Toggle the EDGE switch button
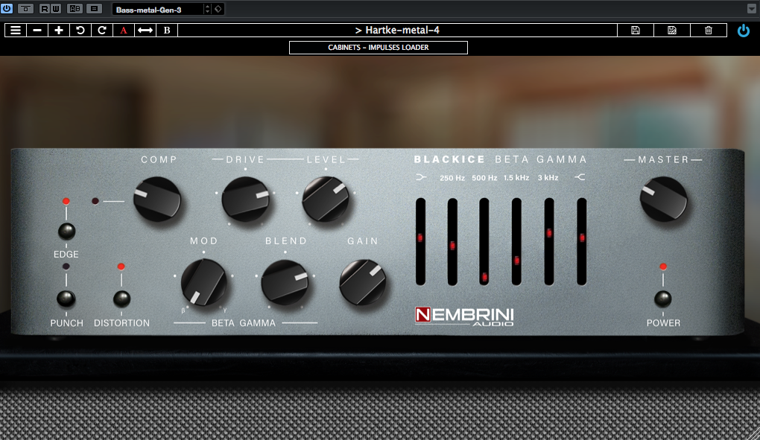760x440 pixels. (66, 232)
